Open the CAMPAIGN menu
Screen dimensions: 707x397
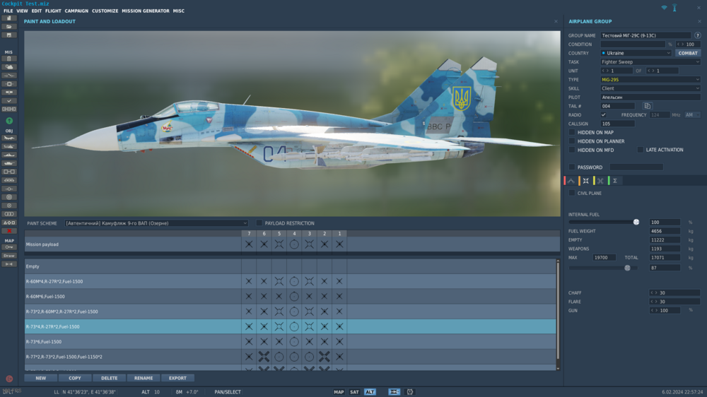pos(76,11)
